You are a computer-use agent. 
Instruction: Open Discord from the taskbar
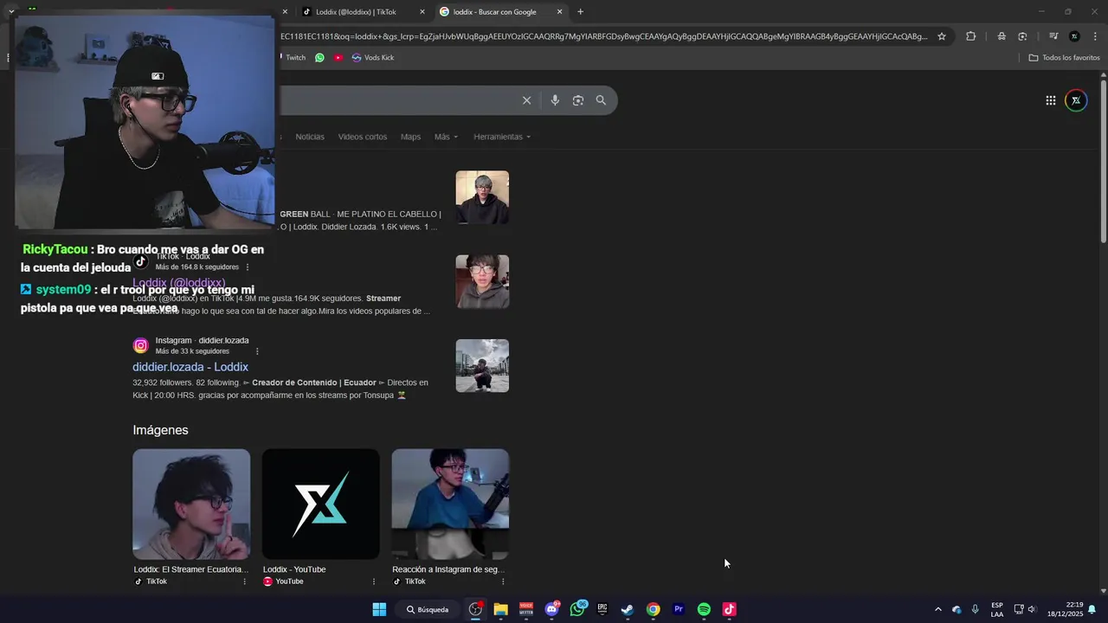pos(551,609)
